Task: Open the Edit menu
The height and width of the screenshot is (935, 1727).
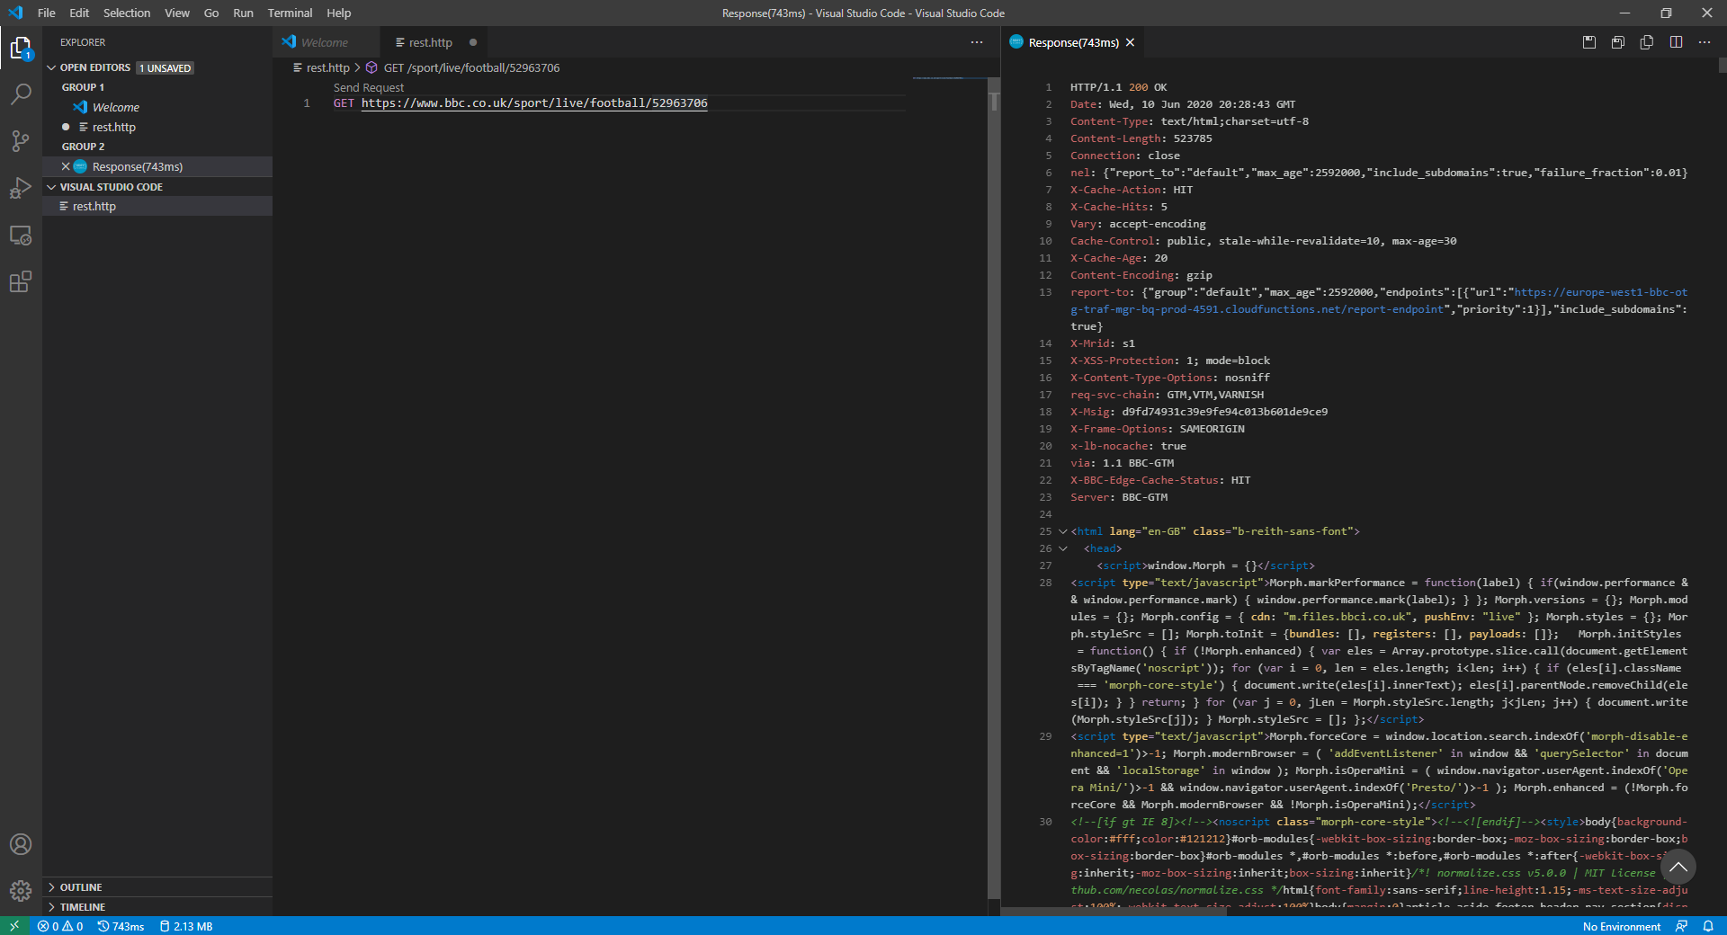Action: tap(79, 13)
